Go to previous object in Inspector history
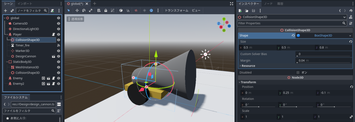The height and width of the screenshot is (122, 355). coord(340,11)
